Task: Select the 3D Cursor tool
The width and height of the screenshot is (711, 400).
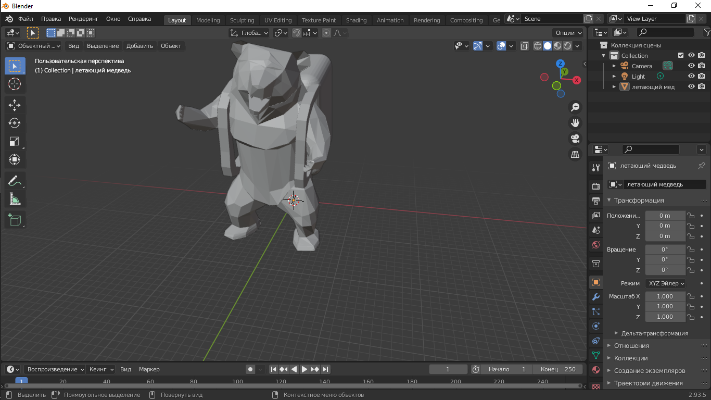Action: 15,84
